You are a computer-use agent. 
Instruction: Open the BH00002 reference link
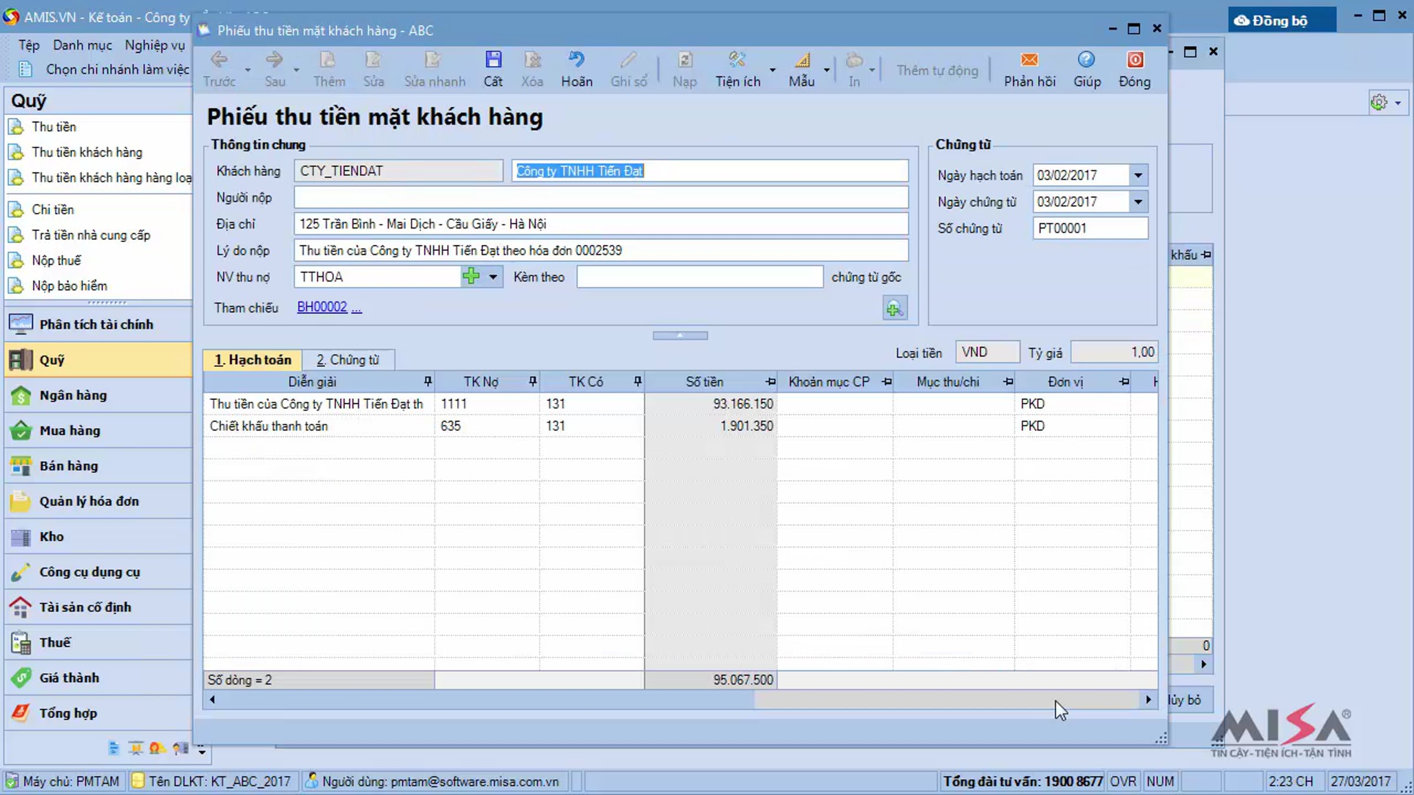322,307
